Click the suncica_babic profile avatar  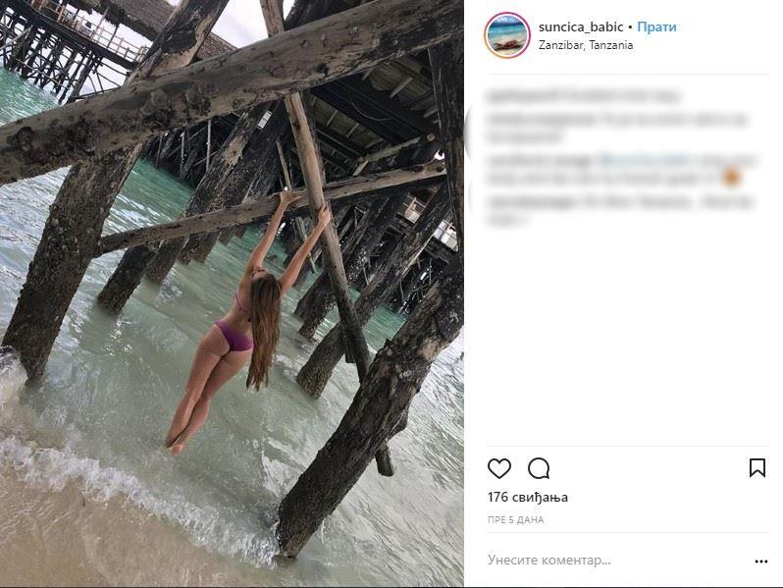[507, 35]
